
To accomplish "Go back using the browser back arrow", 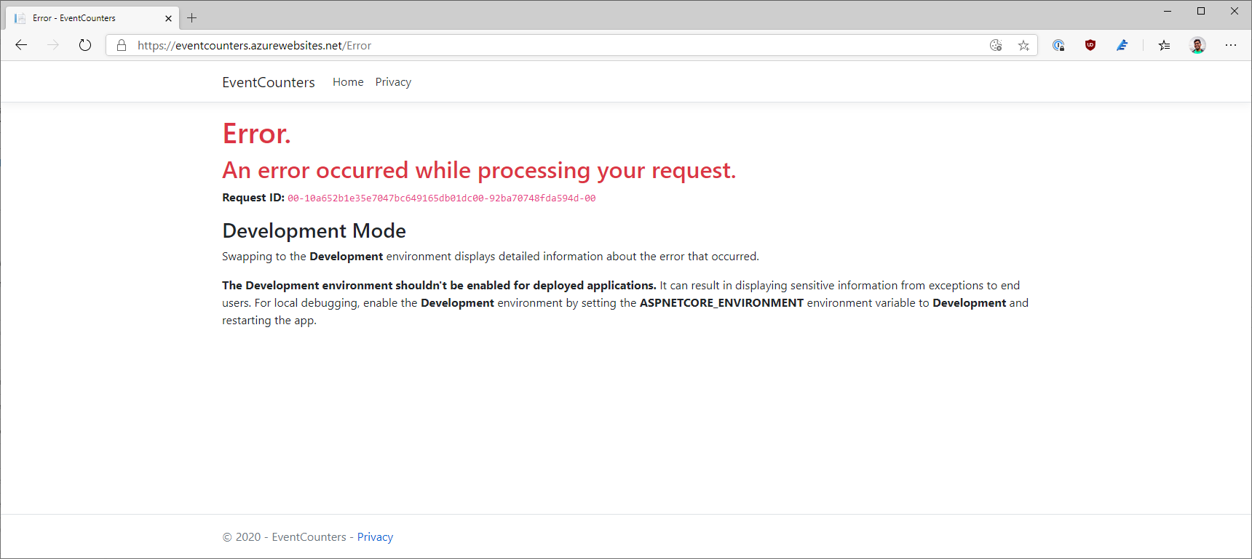I will 21,45.
